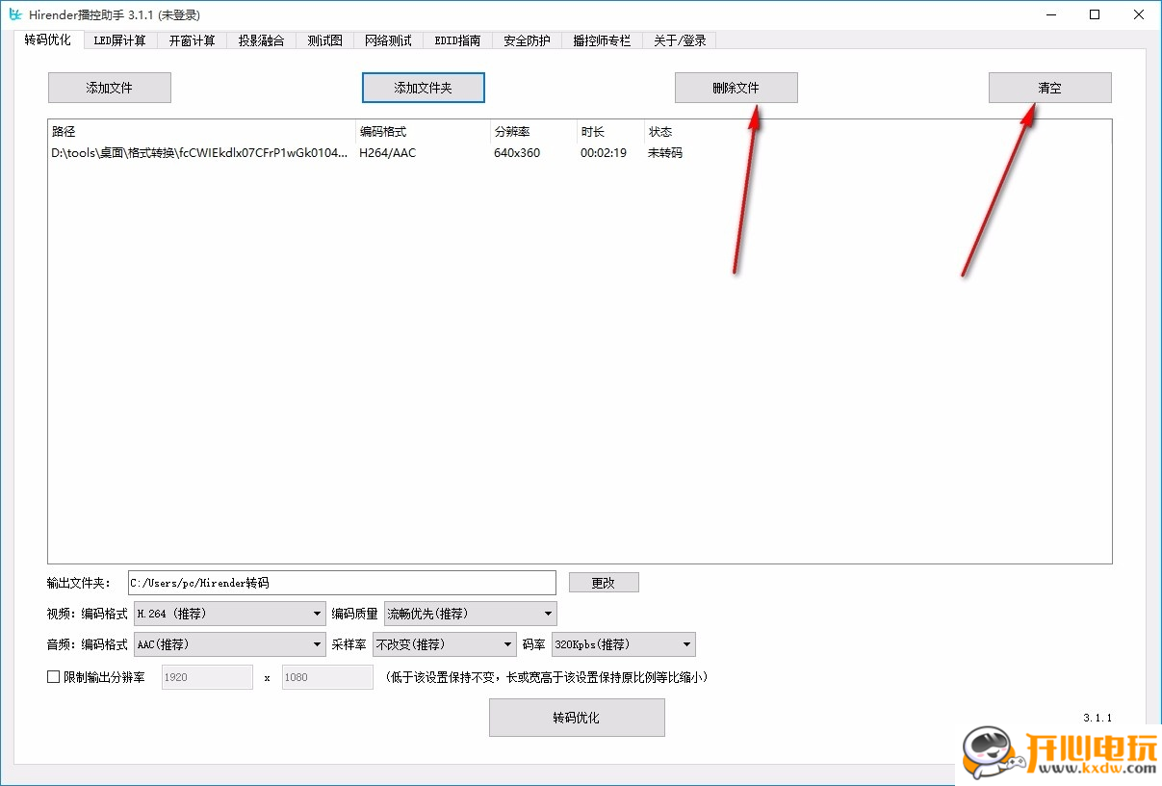This screenshot has width=1162, height=786.
Task: Click the 1080 height field
Action: 327,677
